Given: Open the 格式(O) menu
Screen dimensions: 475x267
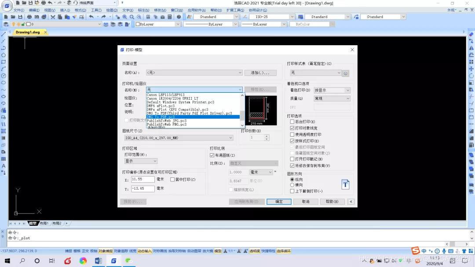Looking at the screenshot, I should point(80,10).
